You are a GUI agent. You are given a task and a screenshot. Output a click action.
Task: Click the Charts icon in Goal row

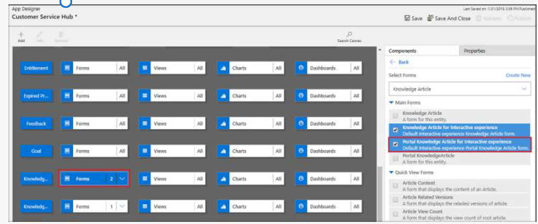point(223,151)
